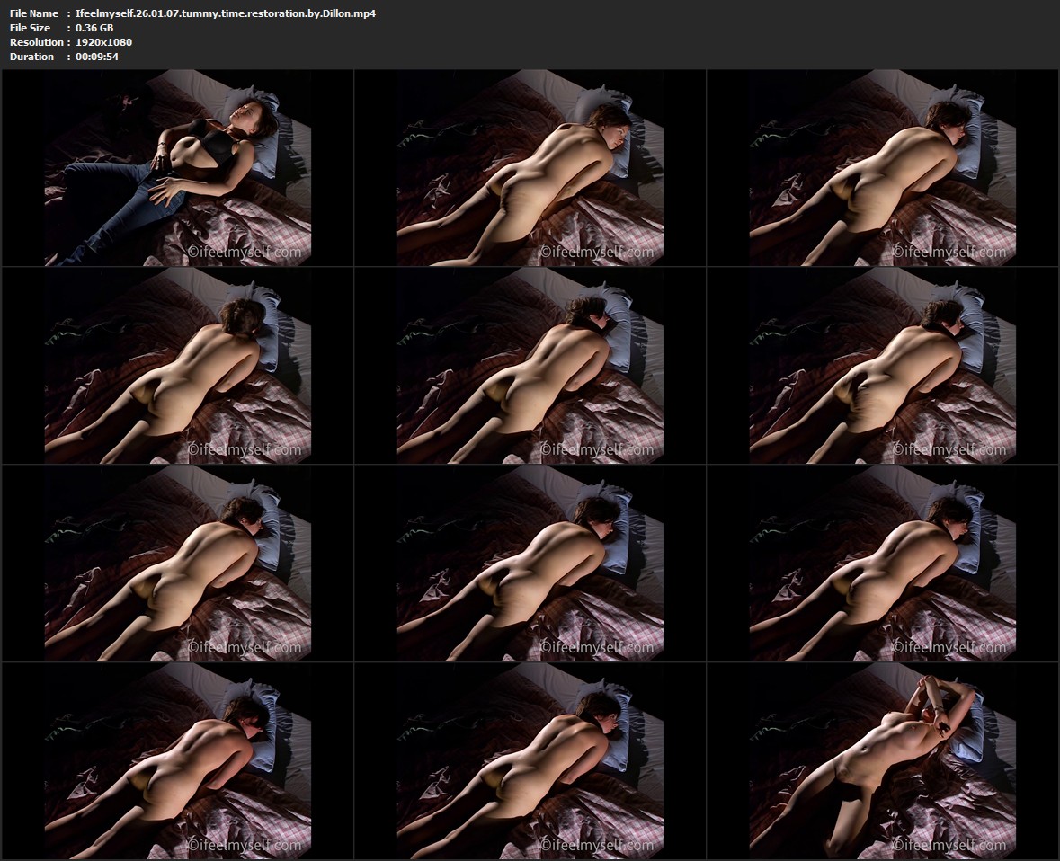Choose the middle thumbnail in row three
The width and height of the screenshot is (1060, 861).
pos(530,564)
